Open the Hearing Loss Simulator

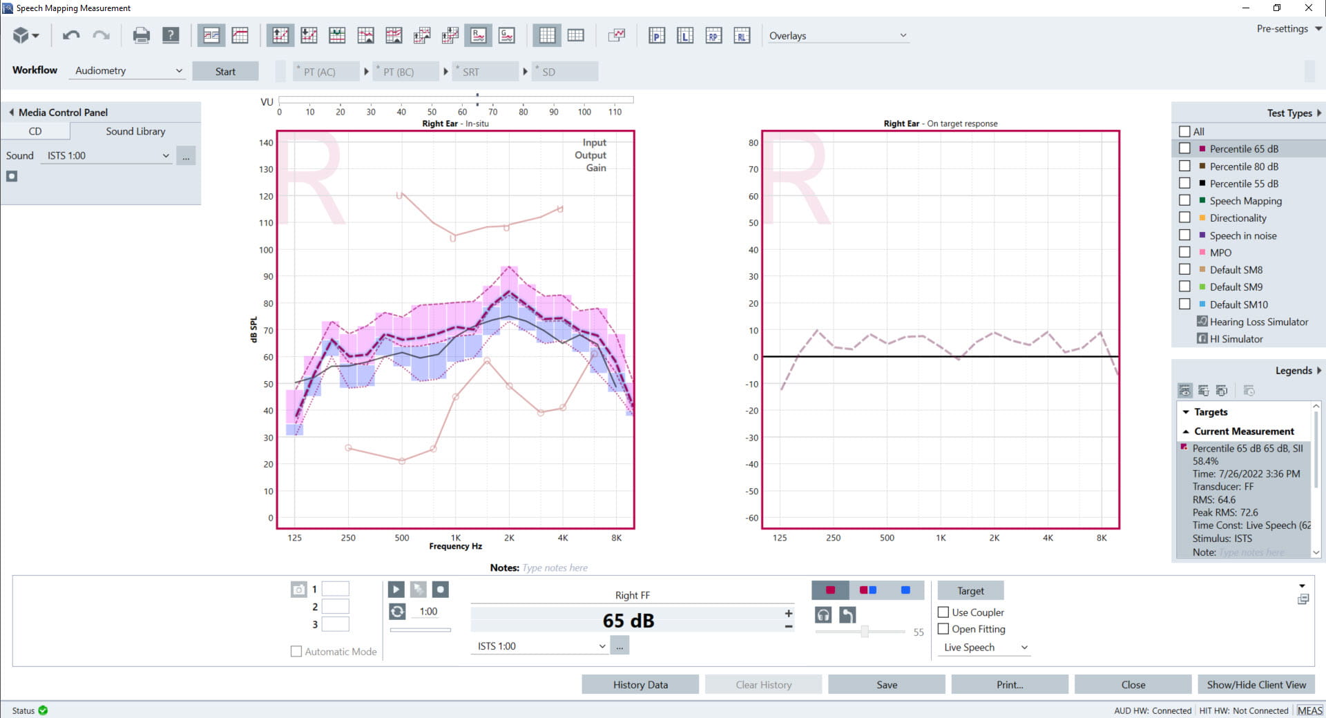(x=1253, y=322)
